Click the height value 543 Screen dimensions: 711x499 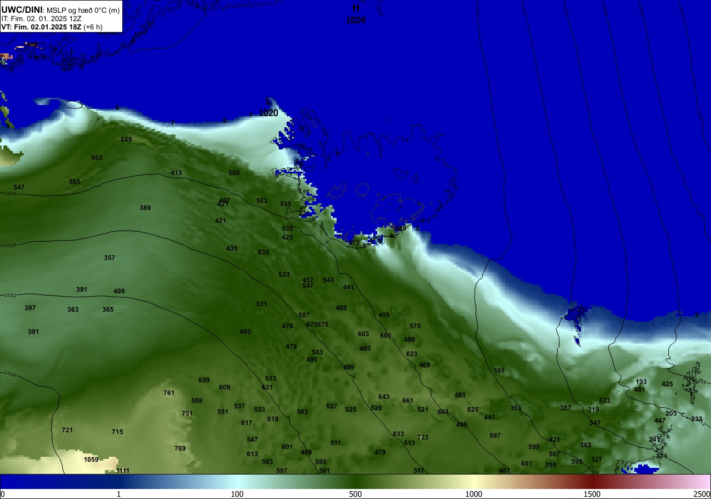328,280
